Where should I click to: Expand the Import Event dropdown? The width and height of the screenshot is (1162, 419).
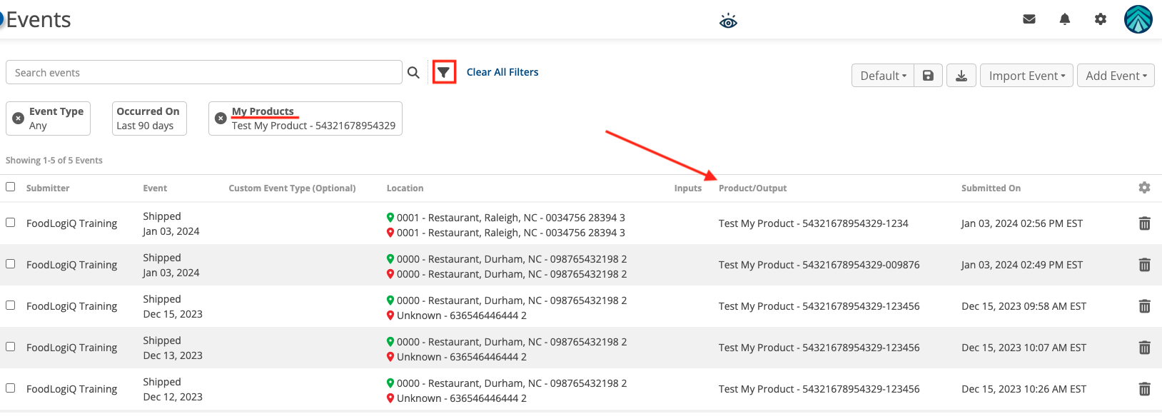(1026, 76)
